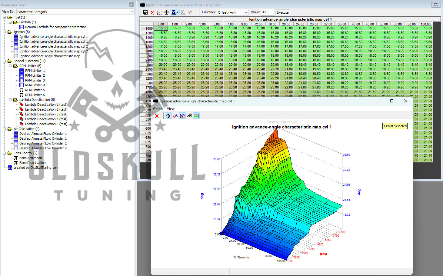Screen dimensions: 443x276
Task: Open the View By Parameter Category dropdown
Action: click(75, 12)
